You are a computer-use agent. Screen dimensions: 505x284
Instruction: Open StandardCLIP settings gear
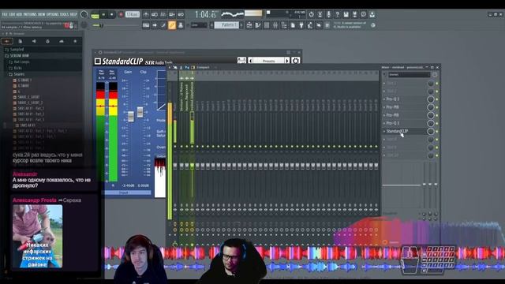296,61
